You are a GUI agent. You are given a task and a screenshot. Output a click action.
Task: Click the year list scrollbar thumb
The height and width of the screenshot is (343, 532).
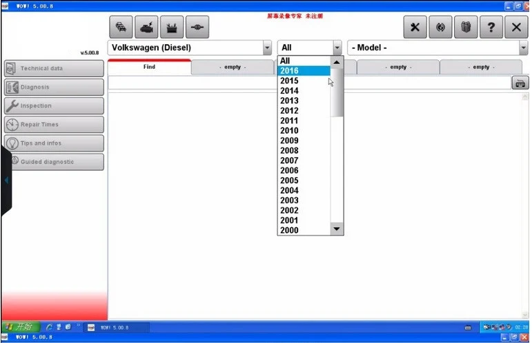click(x=337, y=92)
